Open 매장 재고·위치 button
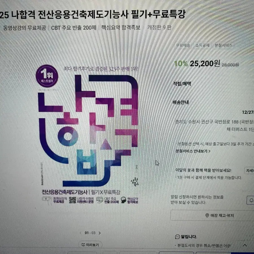254x254 pixels. pos(212,215)
